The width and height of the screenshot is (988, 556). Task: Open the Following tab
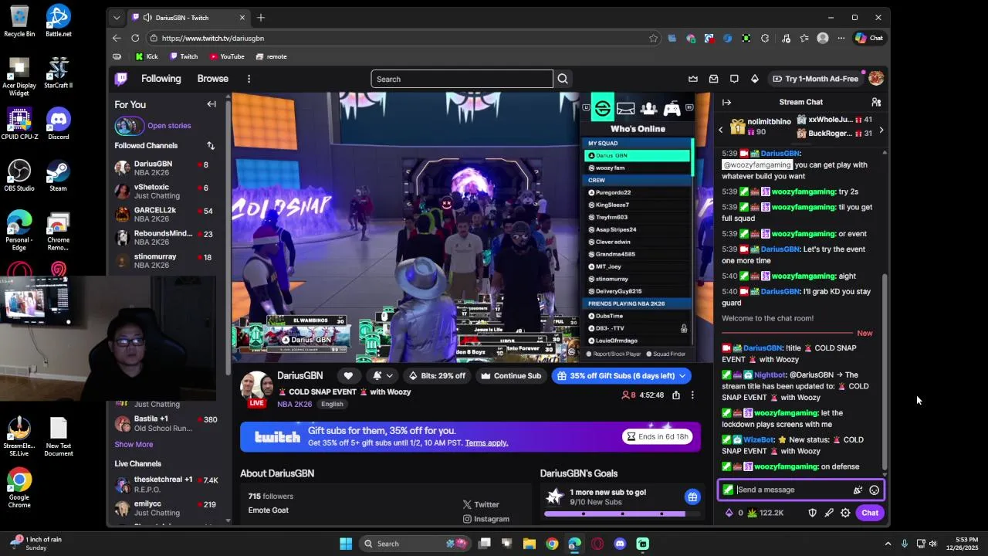[x=161, y=79]
